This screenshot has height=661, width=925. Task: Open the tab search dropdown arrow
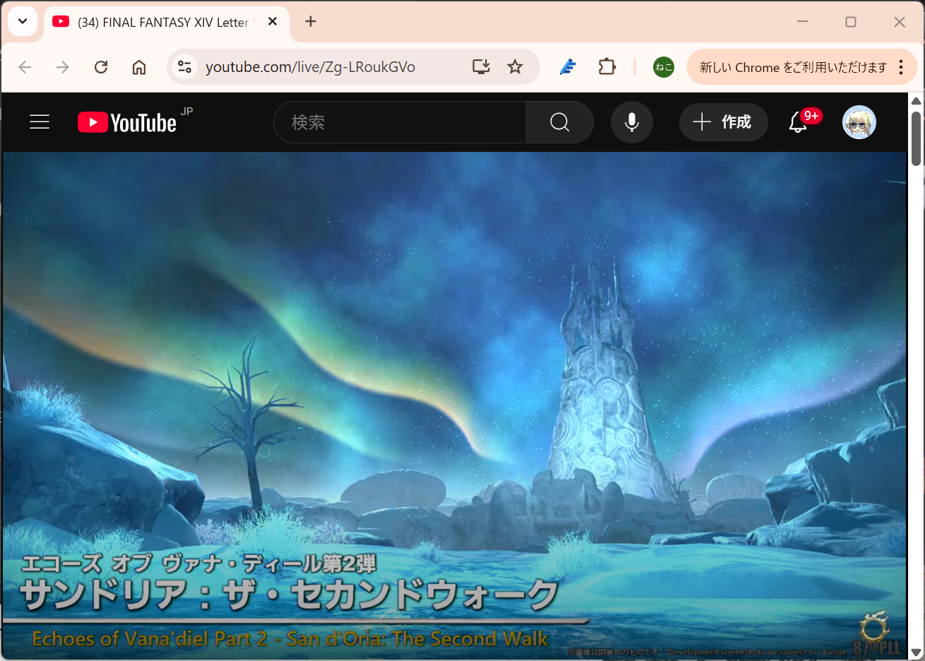click(23, 21)
